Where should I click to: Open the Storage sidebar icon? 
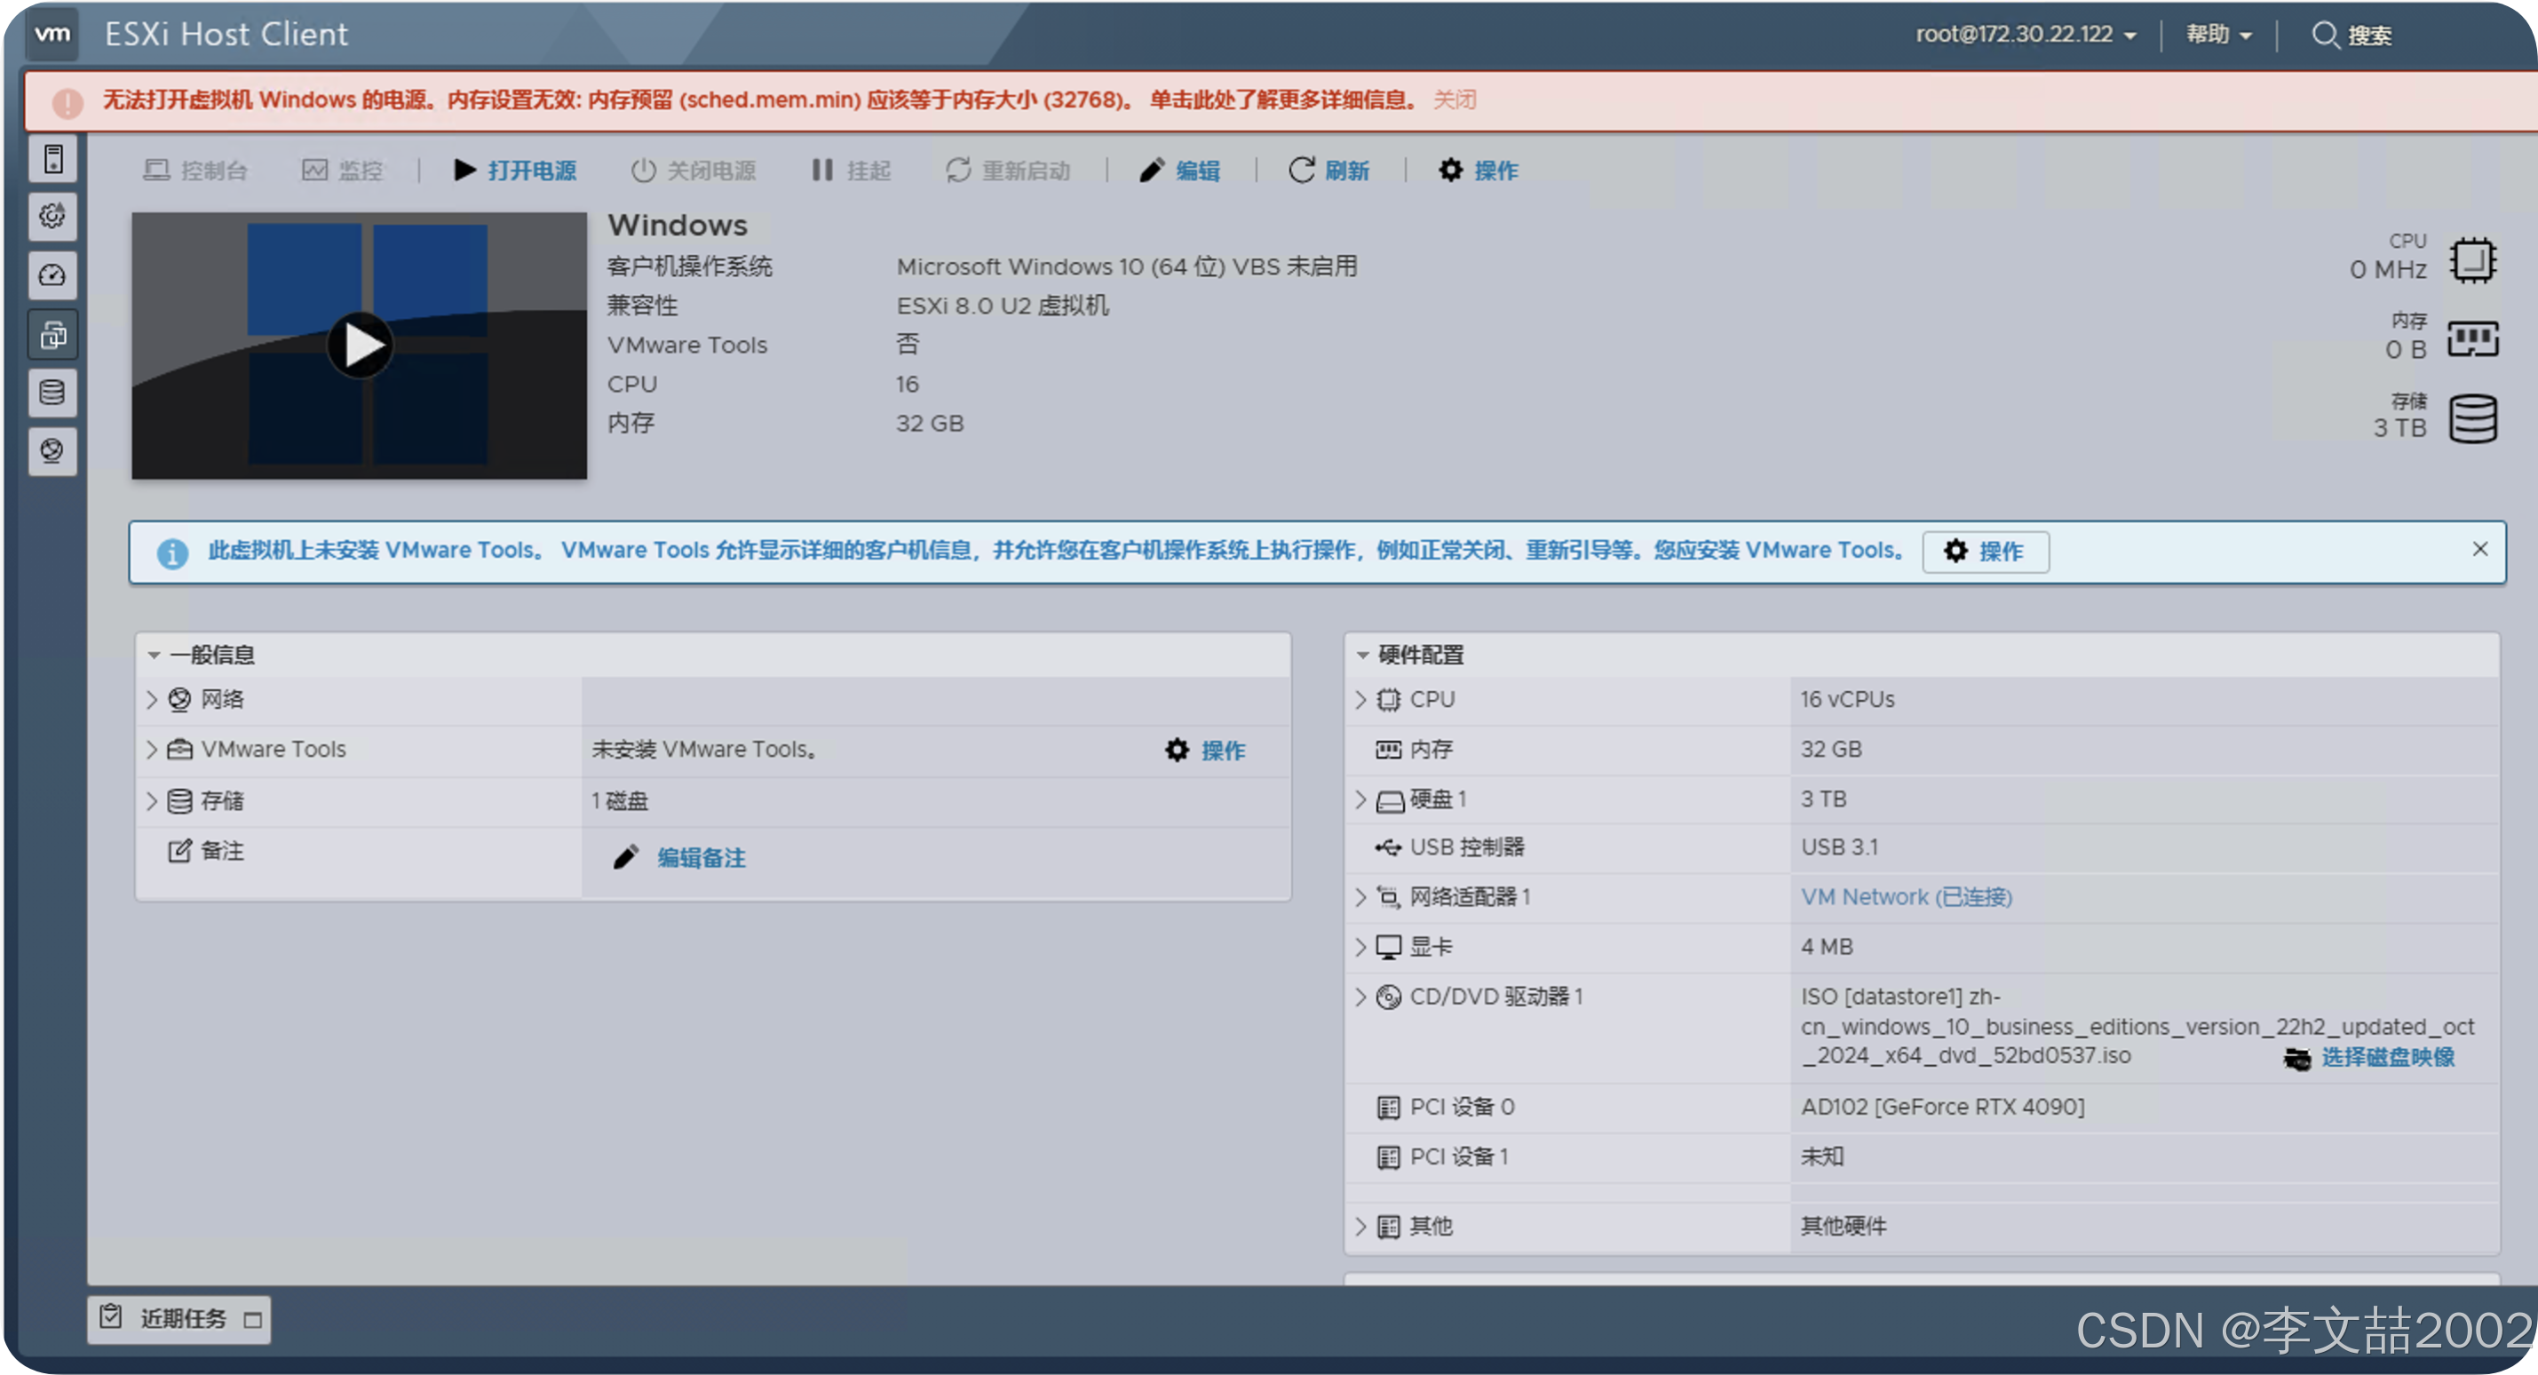pos(53,393)
